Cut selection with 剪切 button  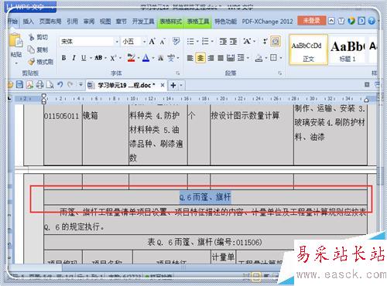click(38, 37)
